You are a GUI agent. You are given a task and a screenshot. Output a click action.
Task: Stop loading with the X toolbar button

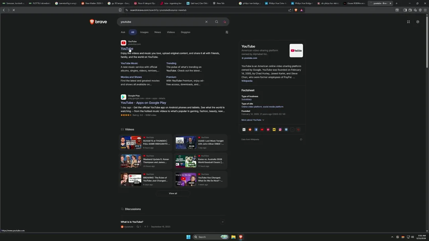tap(14, 10)
